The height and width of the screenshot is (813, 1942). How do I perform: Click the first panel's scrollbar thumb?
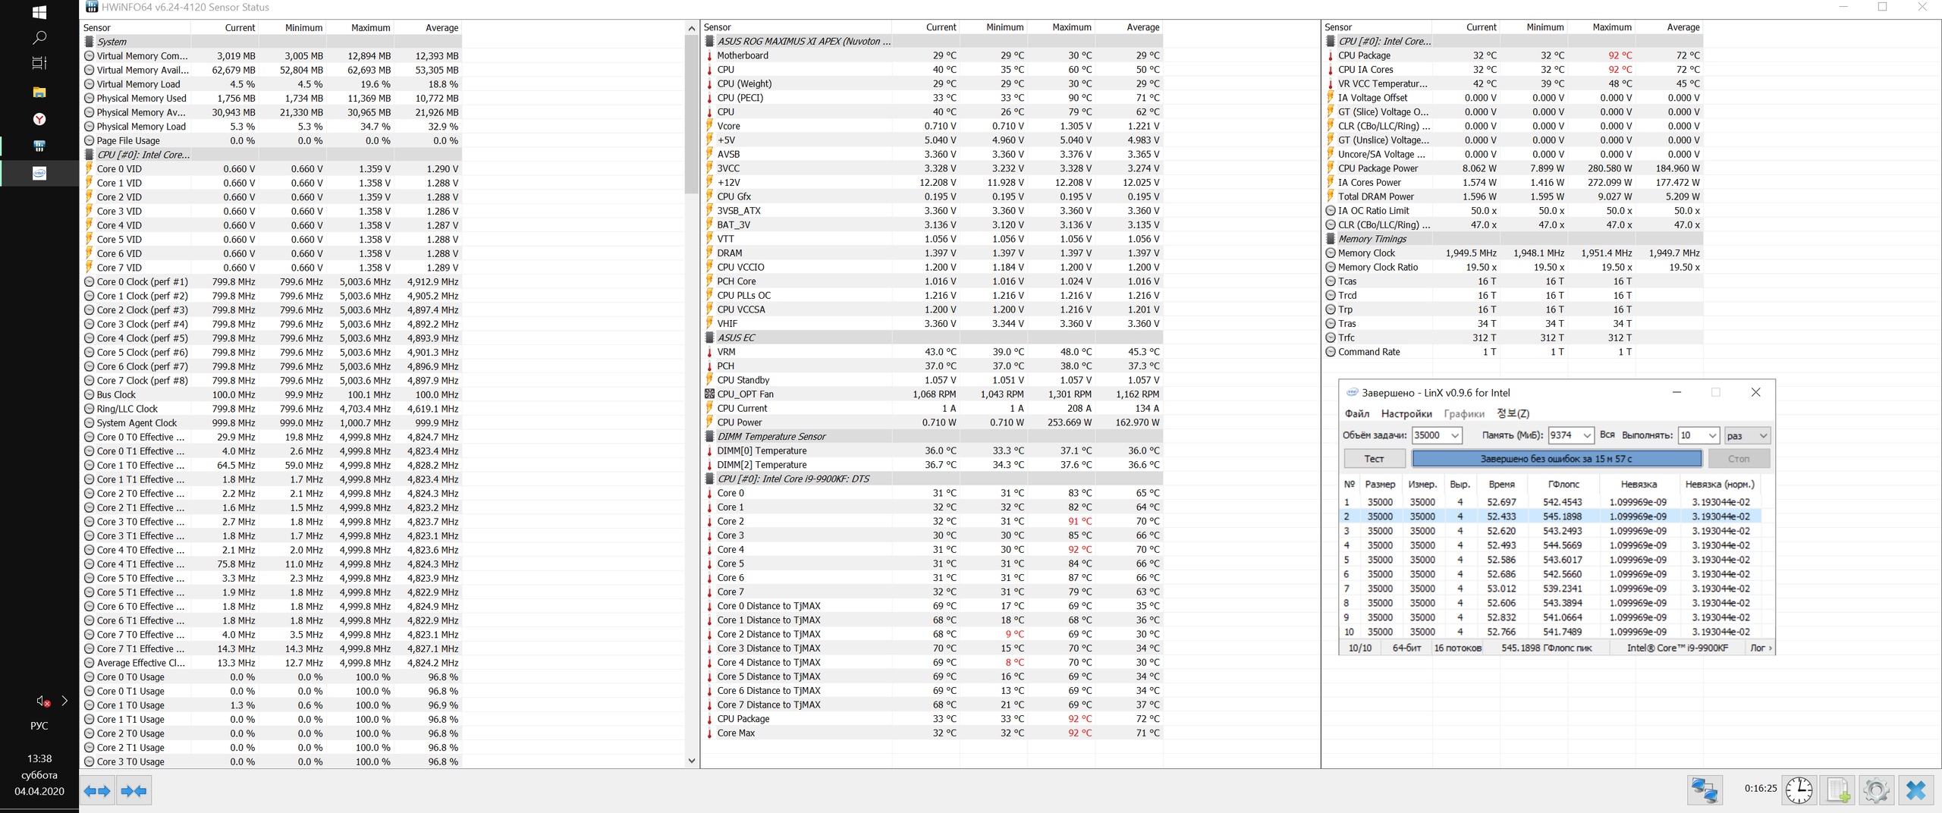click(691, 114)
